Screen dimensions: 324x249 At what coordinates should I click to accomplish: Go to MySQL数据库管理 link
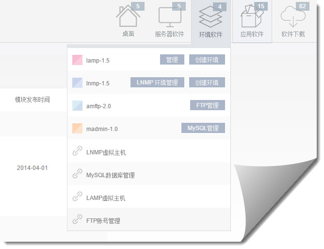click(x=110, y=175)
